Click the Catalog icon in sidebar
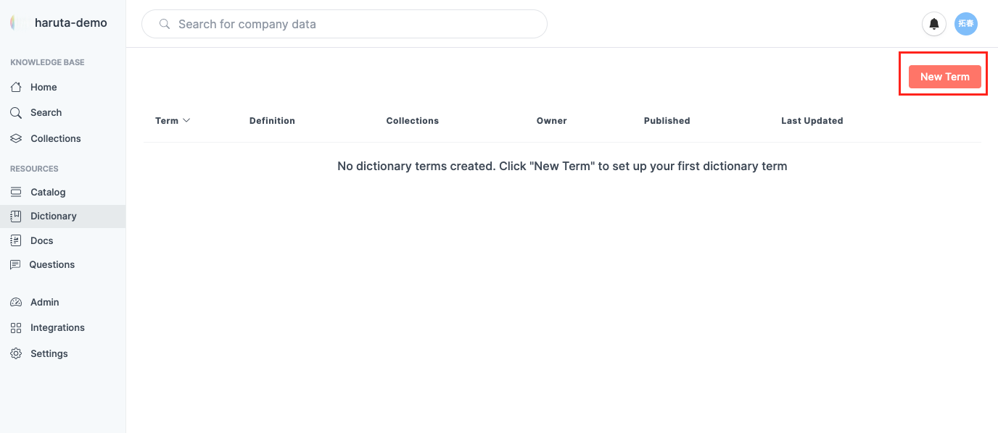Screen dimensions: 998x433 click(16, 192)
